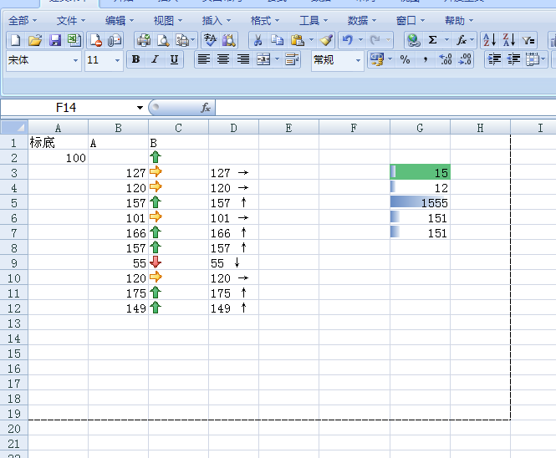Click the Percent Style button
The height and width of the screenshot is (458, 556).
pos(405,59)
